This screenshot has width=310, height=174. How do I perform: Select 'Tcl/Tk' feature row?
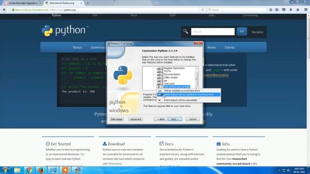coord(167,71)
